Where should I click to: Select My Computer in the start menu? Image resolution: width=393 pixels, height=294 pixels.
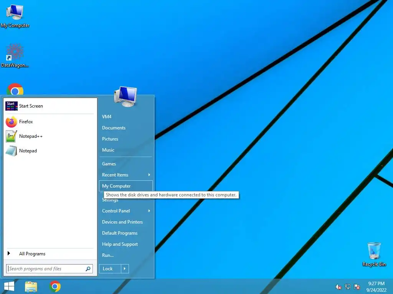click(125, 186)
